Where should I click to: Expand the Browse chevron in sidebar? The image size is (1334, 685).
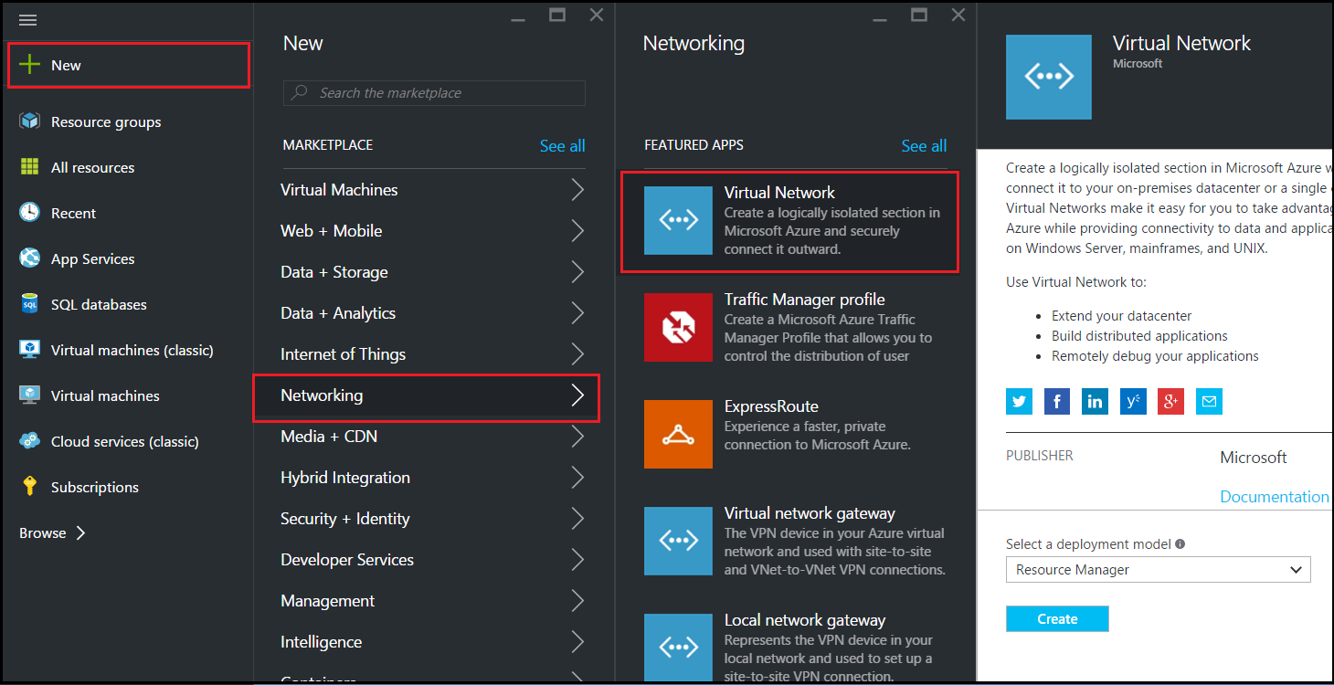pyautogui.click(x=80, y=532)
